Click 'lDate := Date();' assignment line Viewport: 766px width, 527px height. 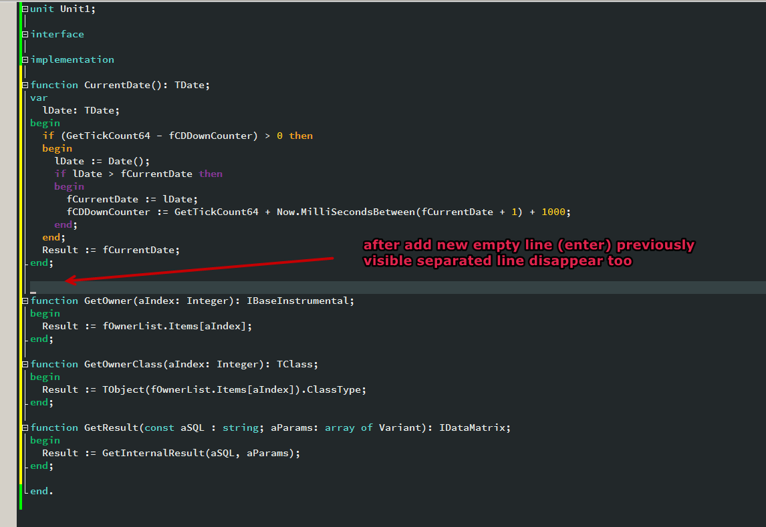102,161
